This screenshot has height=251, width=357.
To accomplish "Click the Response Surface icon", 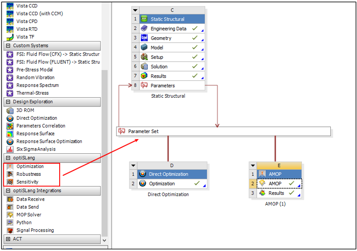I will click(x=10, y=134).
